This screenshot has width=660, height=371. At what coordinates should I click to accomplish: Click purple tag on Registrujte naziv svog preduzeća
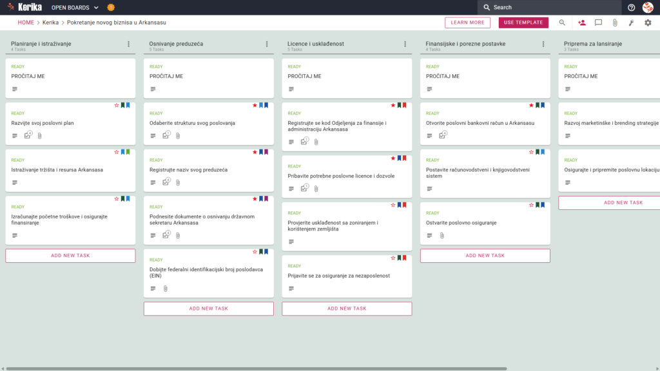(266, 152)
